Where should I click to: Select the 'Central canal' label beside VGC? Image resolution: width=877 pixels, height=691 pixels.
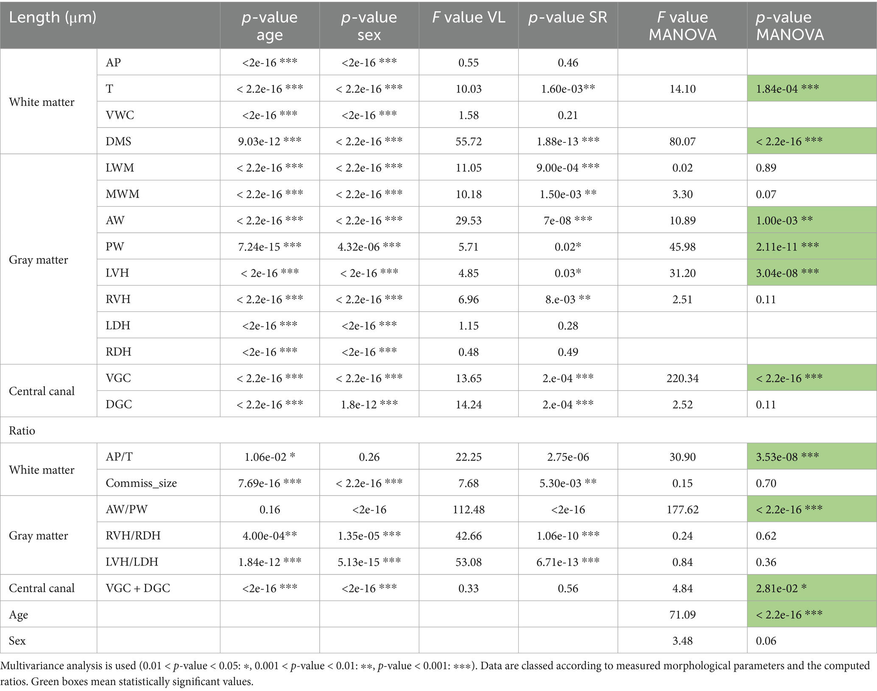click(x=42, y=391)
